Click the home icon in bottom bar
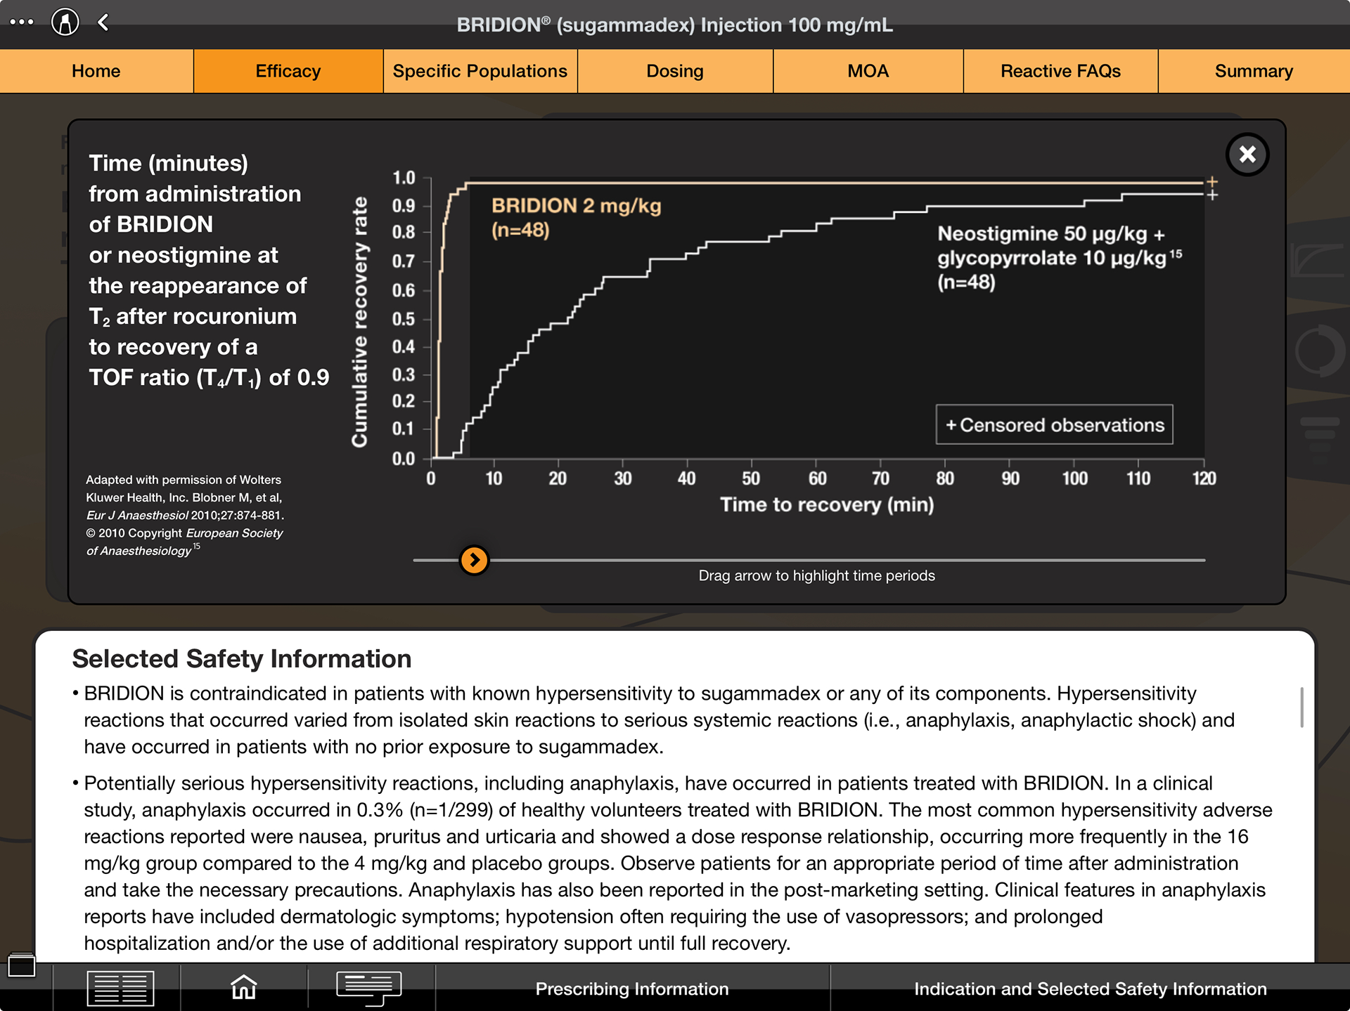Image resolution: width=1350 pixels, height=1011 pixels. coord(244,987)
